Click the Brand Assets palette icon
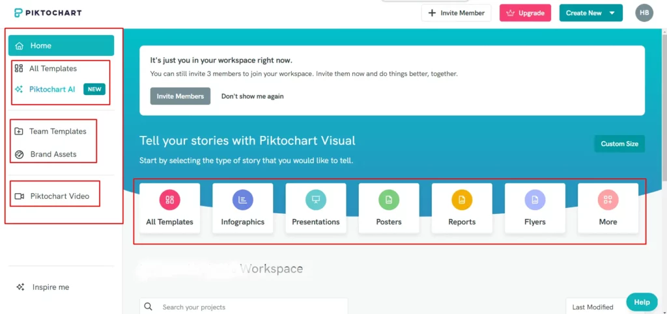This screenshot has width=667, height=314. tap(19, 155)
